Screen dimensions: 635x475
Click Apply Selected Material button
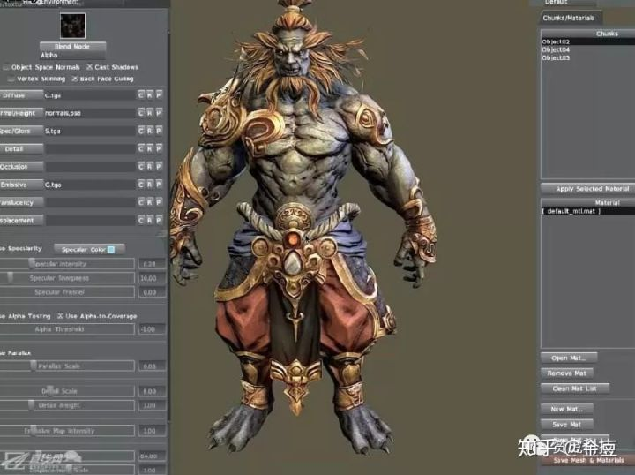click(588, 189)
